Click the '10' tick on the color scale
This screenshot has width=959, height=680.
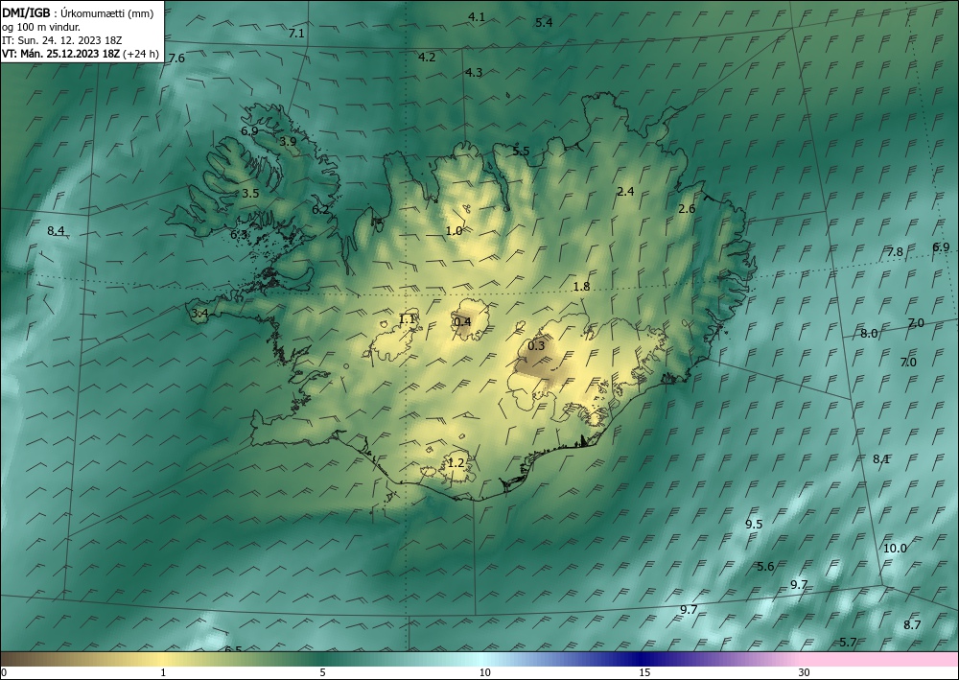(x=485, y=673)
